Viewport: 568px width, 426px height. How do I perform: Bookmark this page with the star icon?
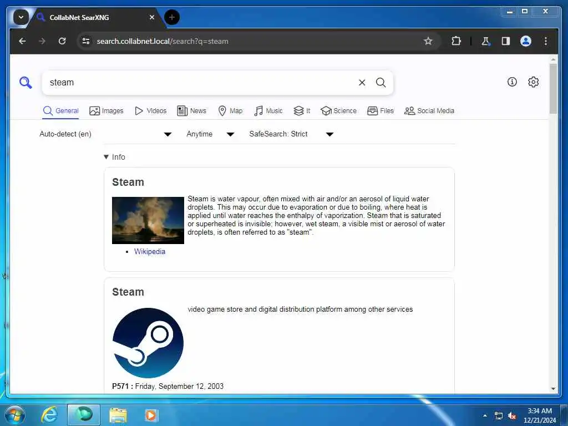click(x=428, y=41)
